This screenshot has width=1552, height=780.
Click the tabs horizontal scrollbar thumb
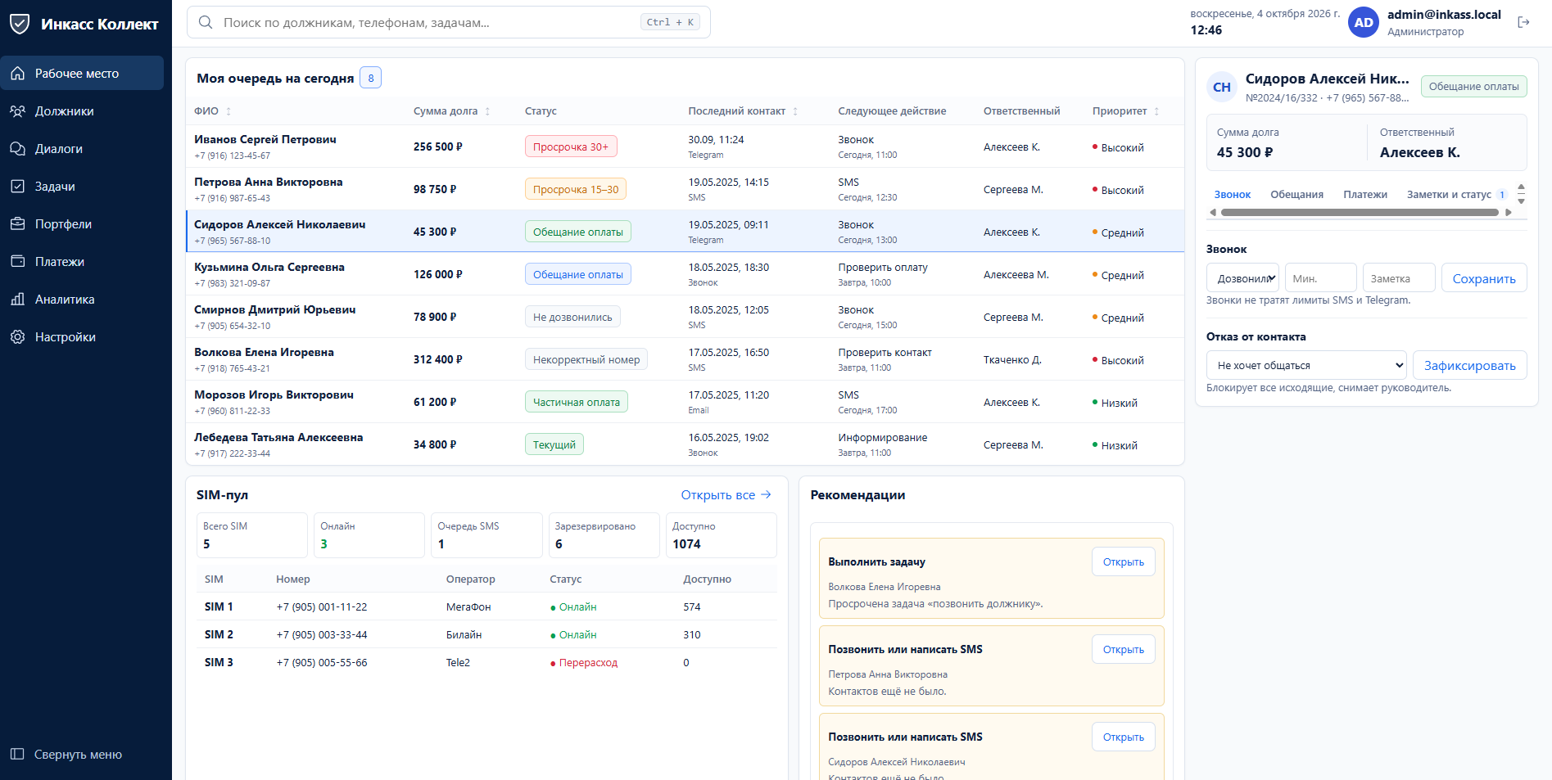tap(1360, 212)
